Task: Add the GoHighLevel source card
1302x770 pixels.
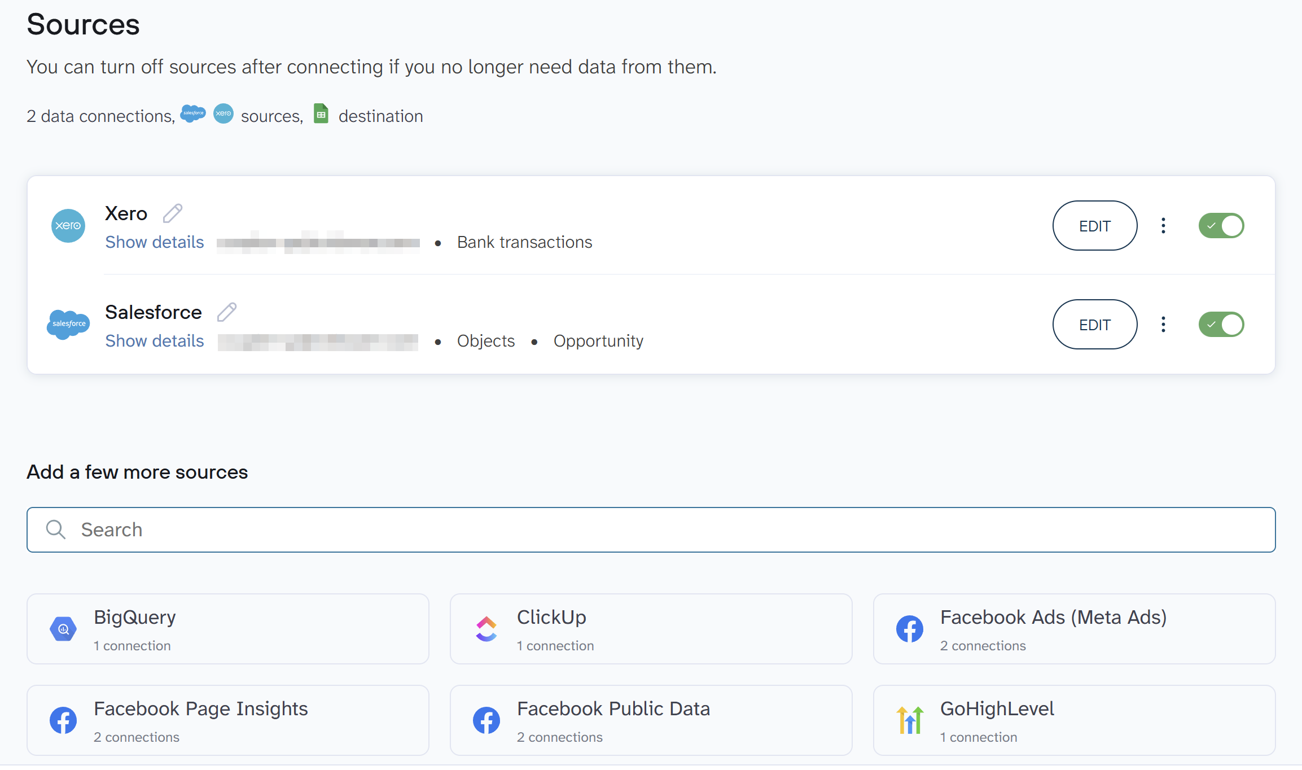Action: [x=1074, y=720]
